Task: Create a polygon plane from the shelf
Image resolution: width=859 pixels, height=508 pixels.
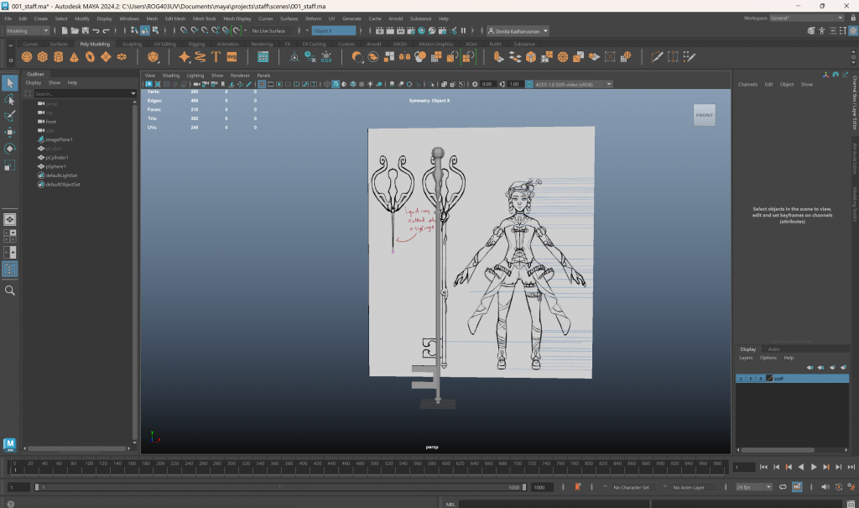Action: [106, 56]
